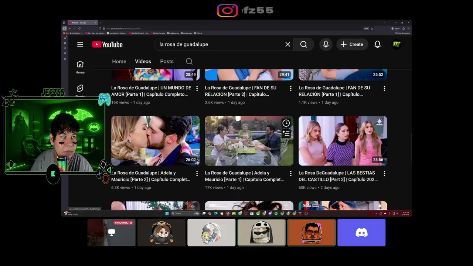Add Adela y Mauricio Parte 1 to Watch later
The height and width of the screenshot is (266, 473).
pyautogui.click(x=286, y=123)
